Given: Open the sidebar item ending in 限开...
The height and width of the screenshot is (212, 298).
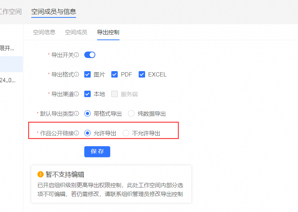Looking at the screenshot, I should (x=8, y=48).
